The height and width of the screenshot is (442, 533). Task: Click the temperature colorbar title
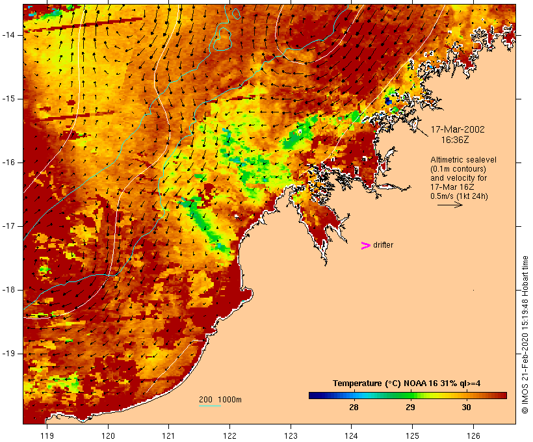[x=406, y=383]
